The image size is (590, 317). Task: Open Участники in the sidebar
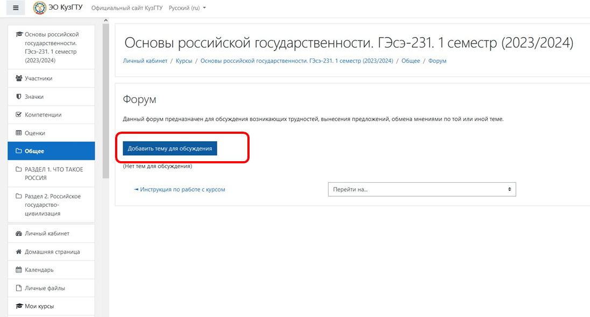[x=51, y=78]
